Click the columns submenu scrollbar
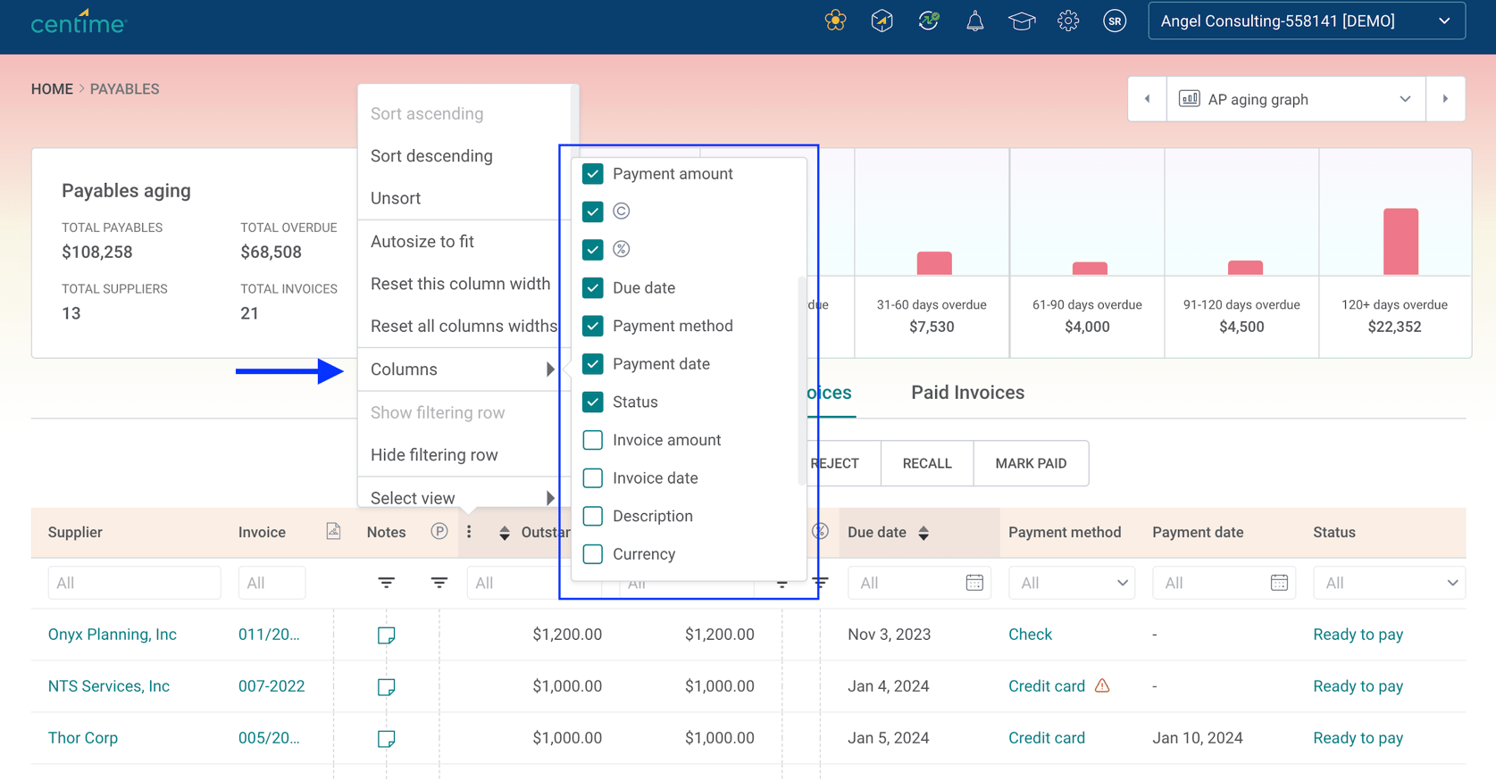This screenshot has height=780, width=1496. pos(801,381)
